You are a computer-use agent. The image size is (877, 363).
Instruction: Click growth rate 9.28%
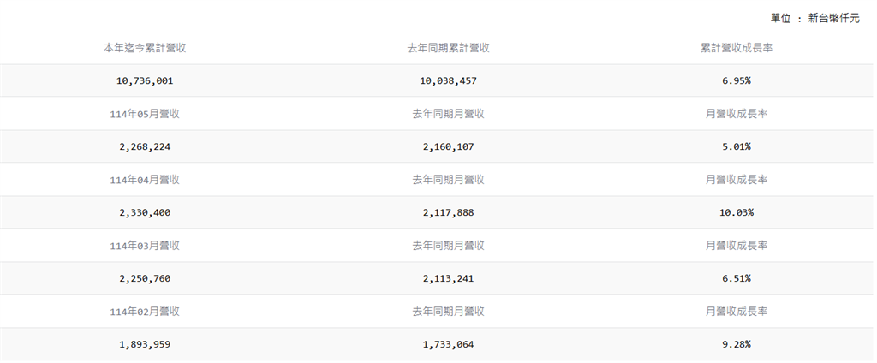737,345
